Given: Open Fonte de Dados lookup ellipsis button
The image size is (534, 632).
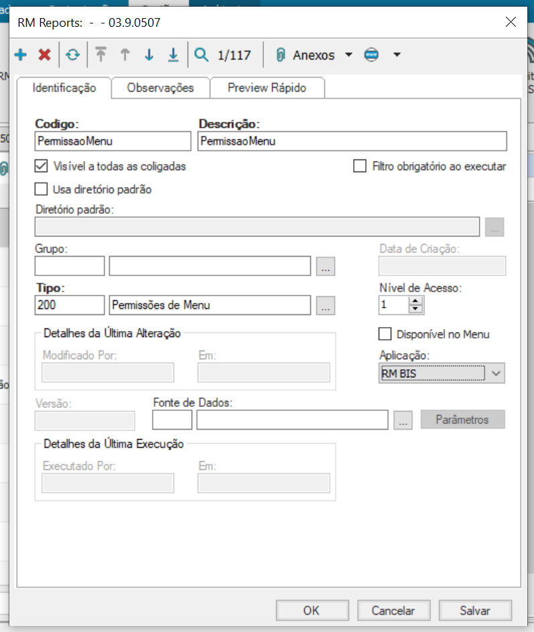Looking at the screenshot, I should tap(403, 420).
